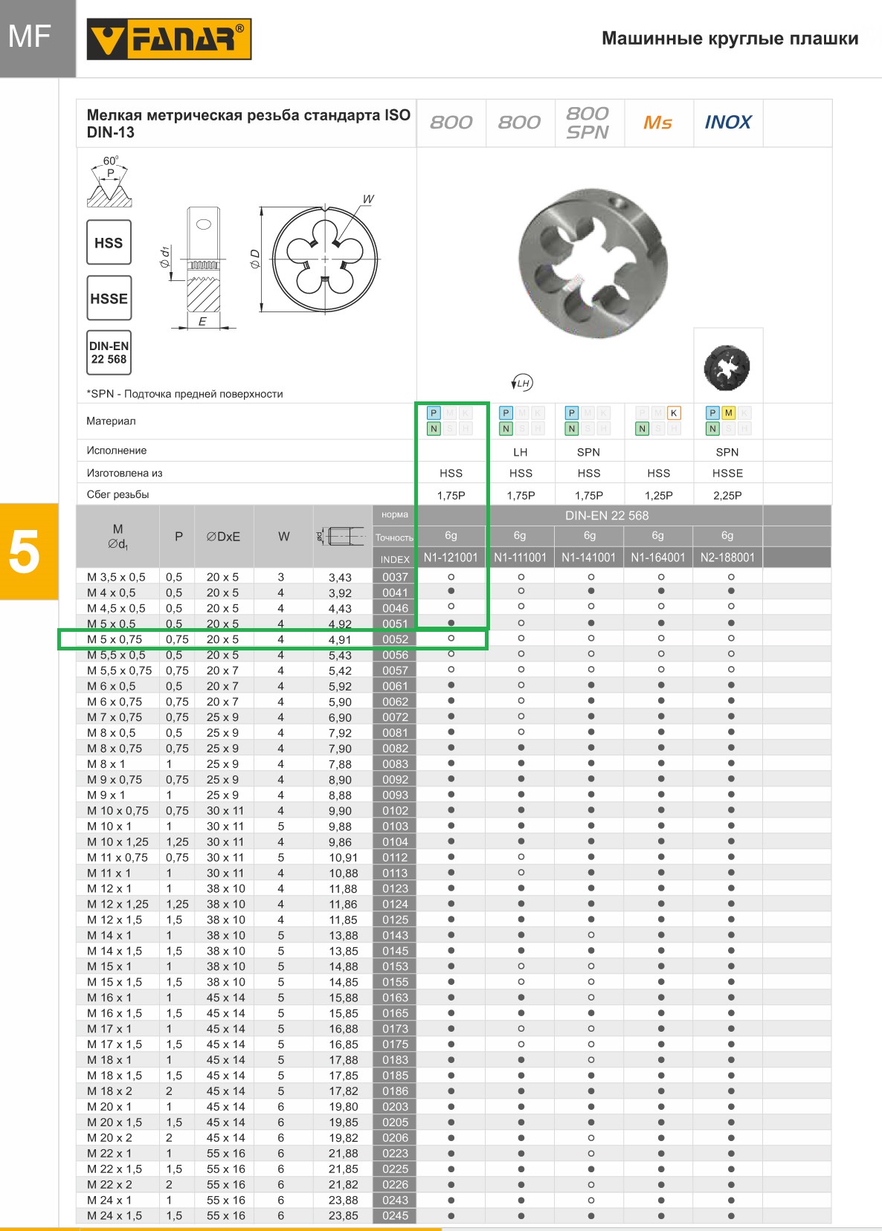Click the 0052 index cell

395,639
